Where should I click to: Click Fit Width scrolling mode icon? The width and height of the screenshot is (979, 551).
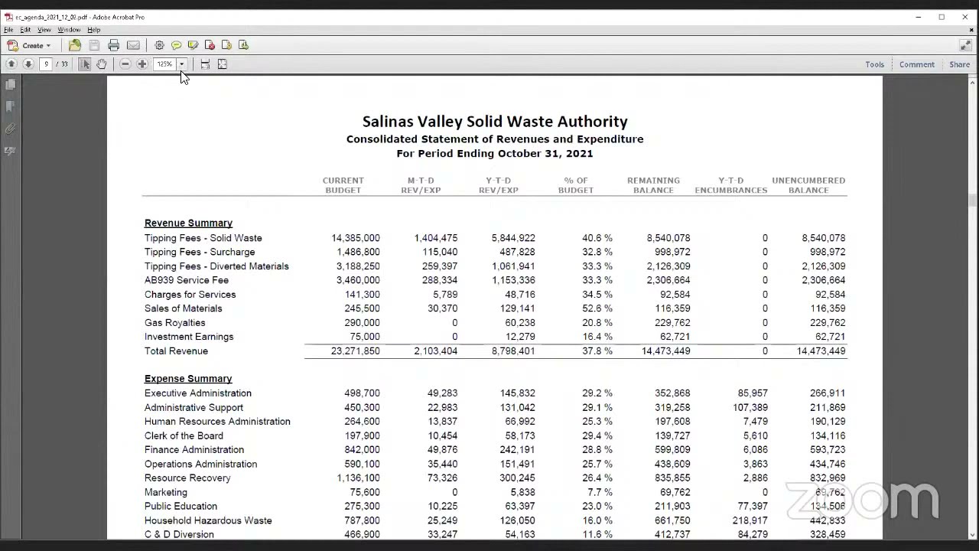pyautogui.click(x=205, y=64)
